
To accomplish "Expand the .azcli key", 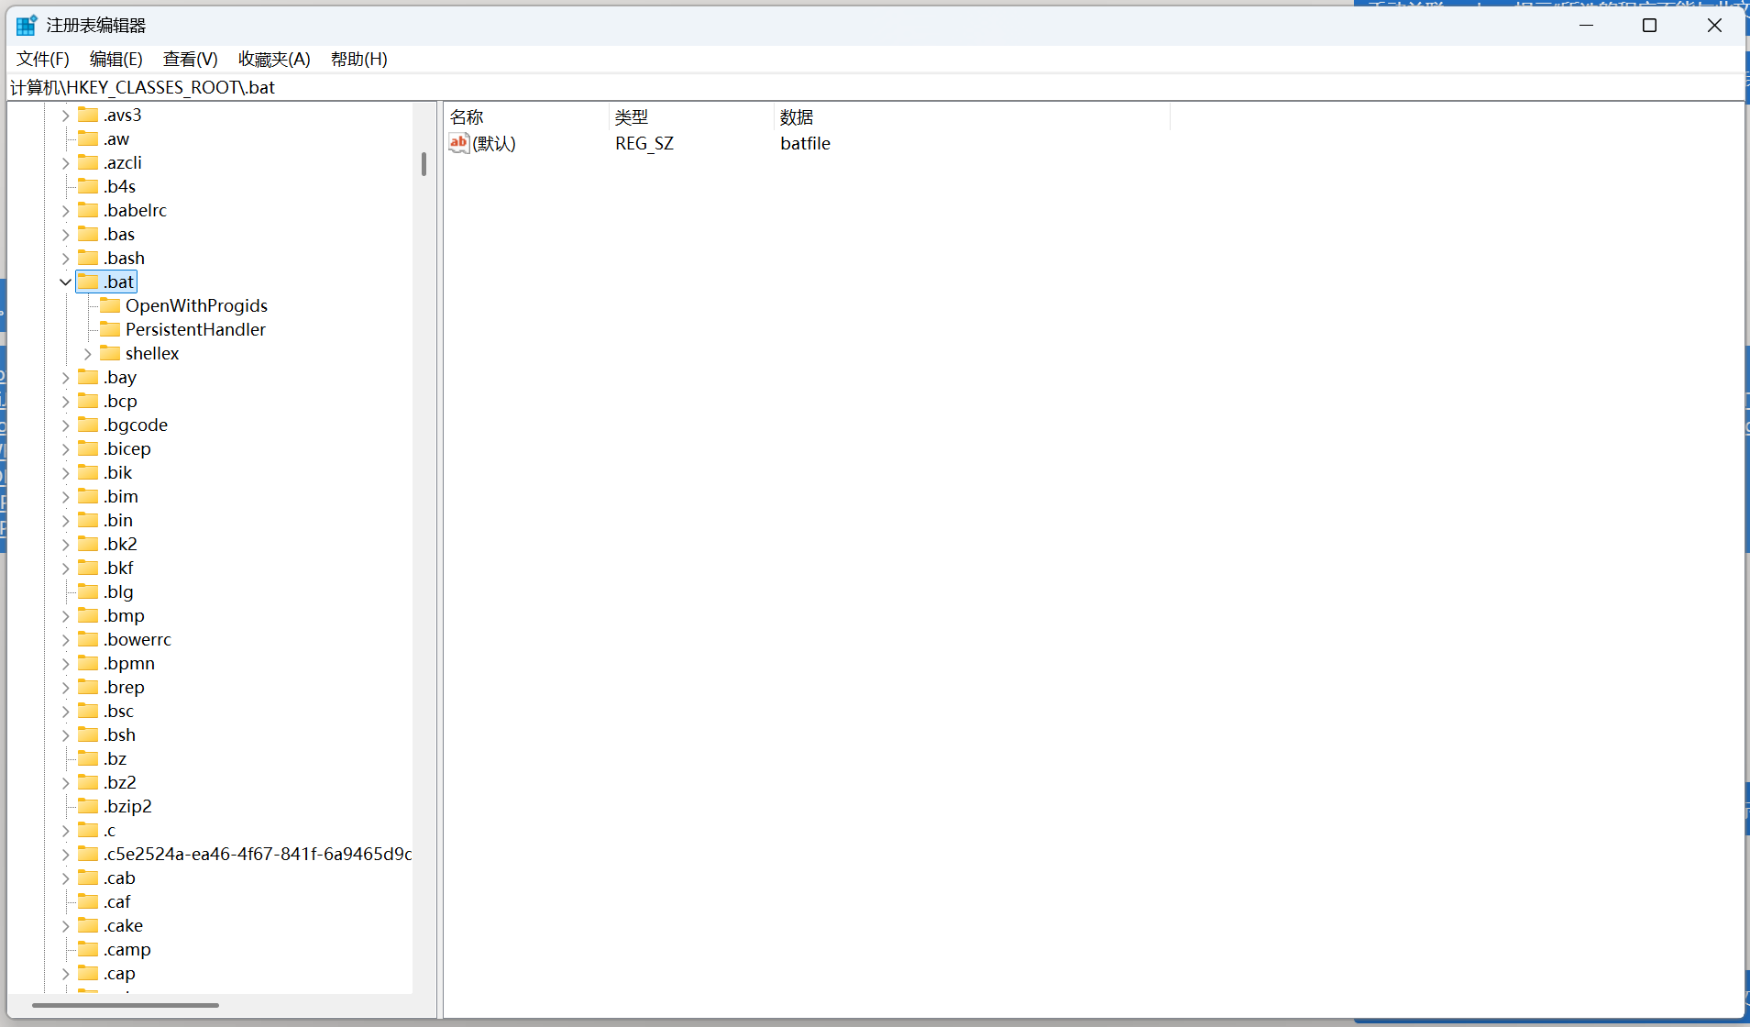I will 65,162.
